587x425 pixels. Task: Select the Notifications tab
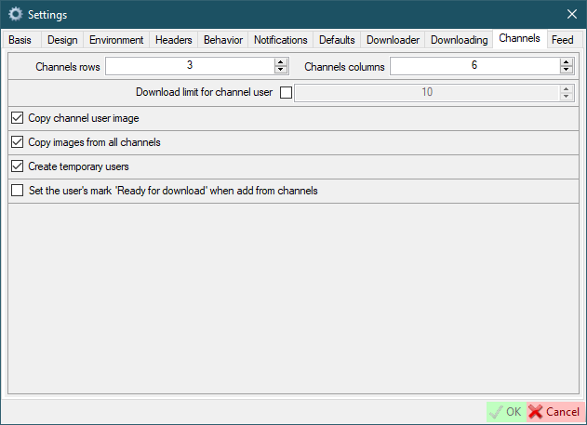click(x=280, y=40)
